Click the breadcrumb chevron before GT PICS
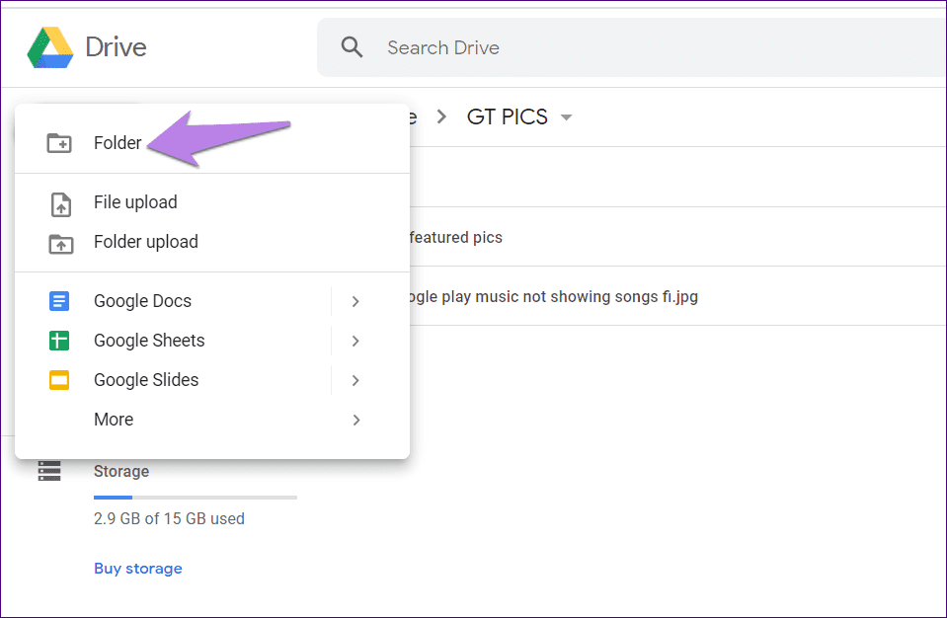 point(442,116)
